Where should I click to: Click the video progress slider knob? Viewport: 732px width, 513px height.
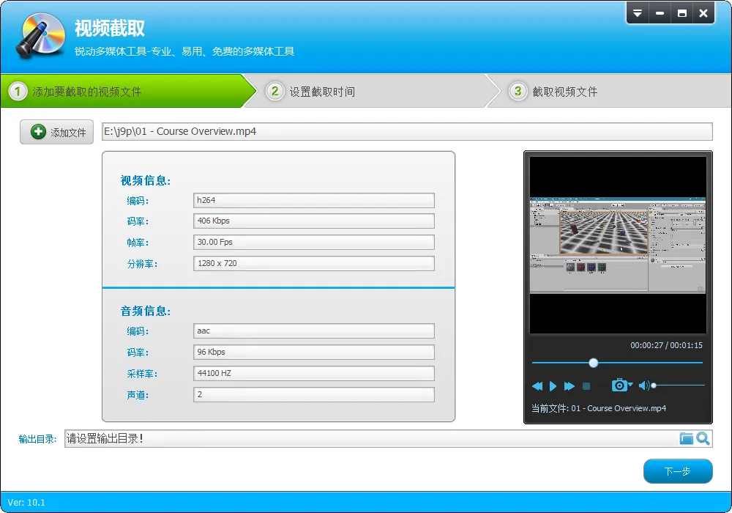pyautogui.click(x=594, y=363)
